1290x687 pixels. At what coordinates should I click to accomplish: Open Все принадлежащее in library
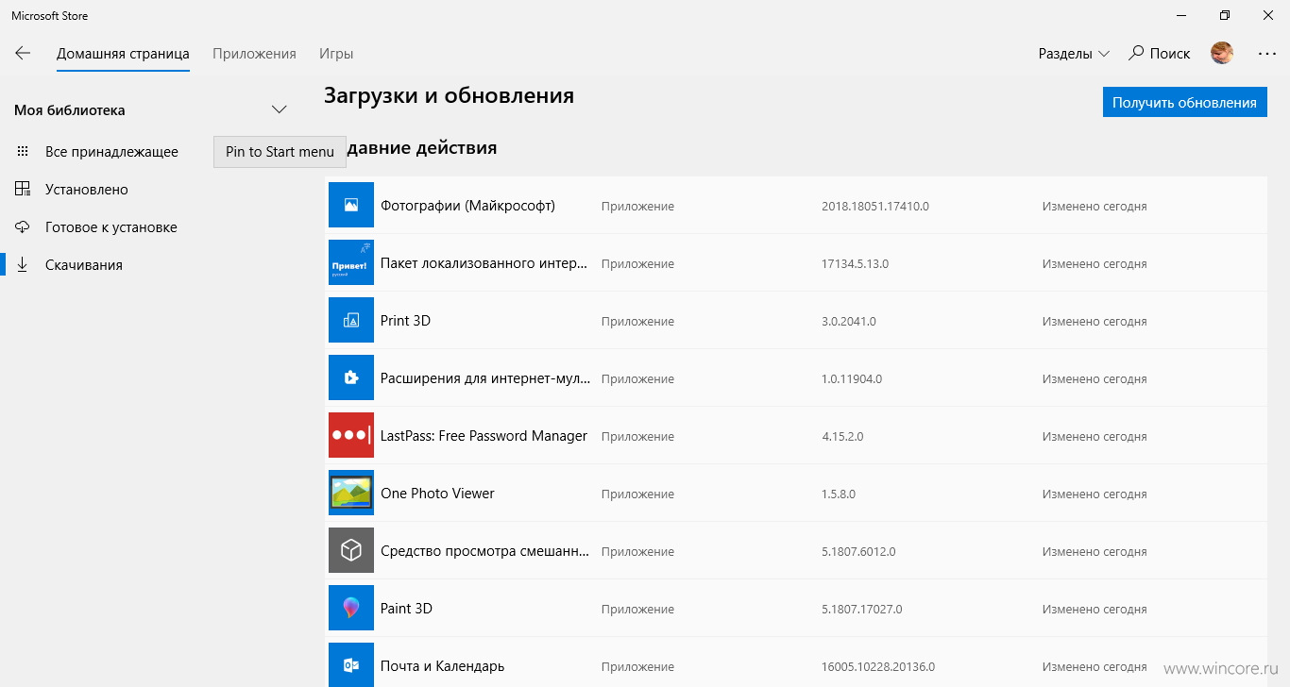click(x=111, y=152)
